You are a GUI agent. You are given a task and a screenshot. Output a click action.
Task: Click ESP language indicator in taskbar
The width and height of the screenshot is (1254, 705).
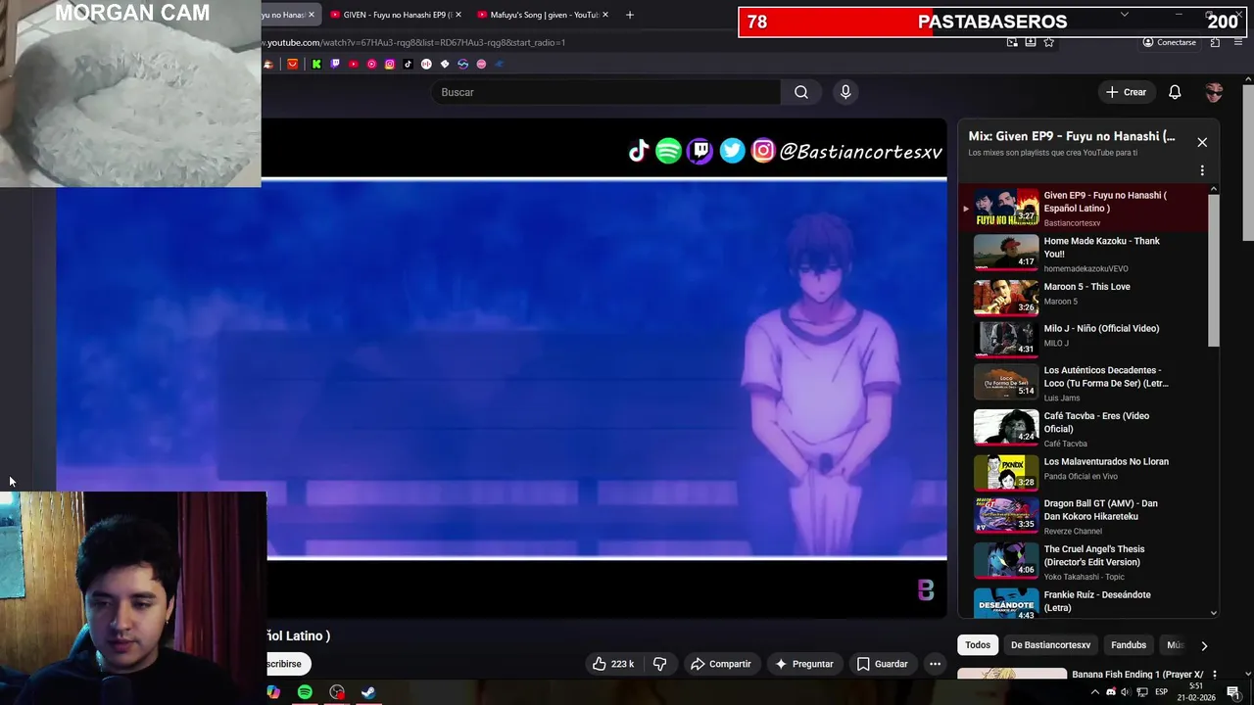pyautogui.click(x=1161, y=692)
